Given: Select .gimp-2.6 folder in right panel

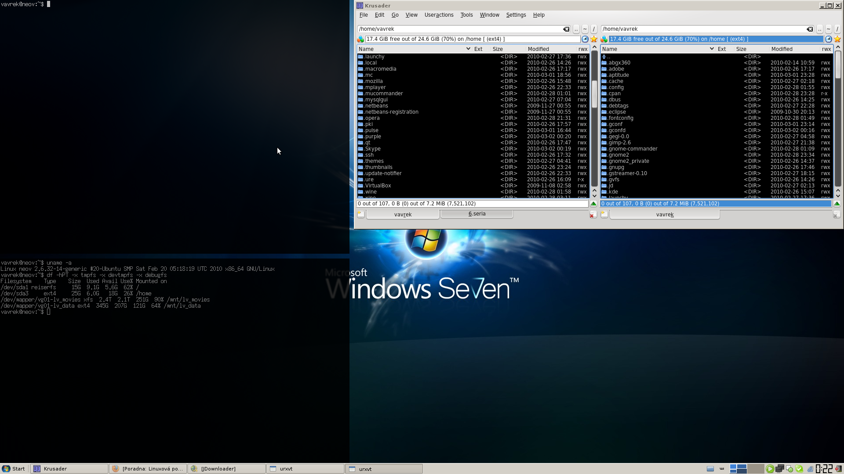Looking at the screenshot, I should pyautogui.click(x=717, y=143).
